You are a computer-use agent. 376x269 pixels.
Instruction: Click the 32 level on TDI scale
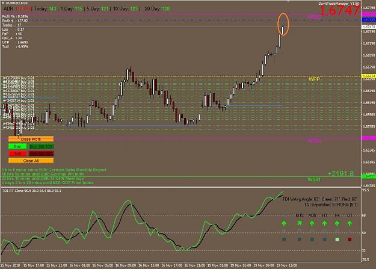(x=364, y=250)
